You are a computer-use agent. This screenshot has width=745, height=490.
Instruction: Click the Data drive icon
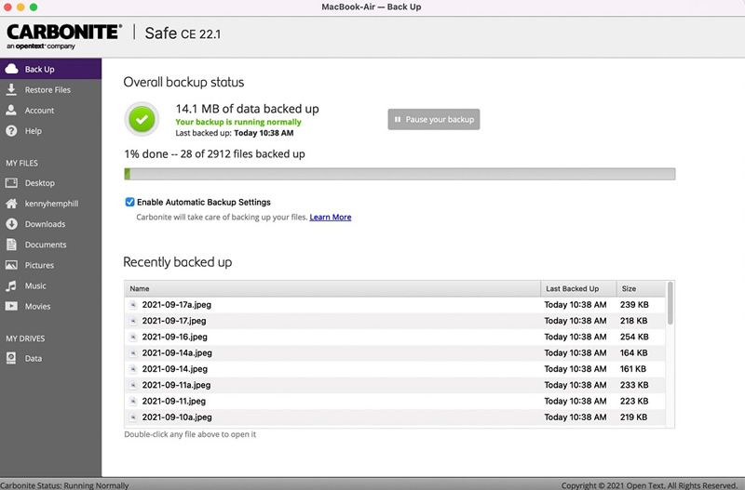point(11,358)
